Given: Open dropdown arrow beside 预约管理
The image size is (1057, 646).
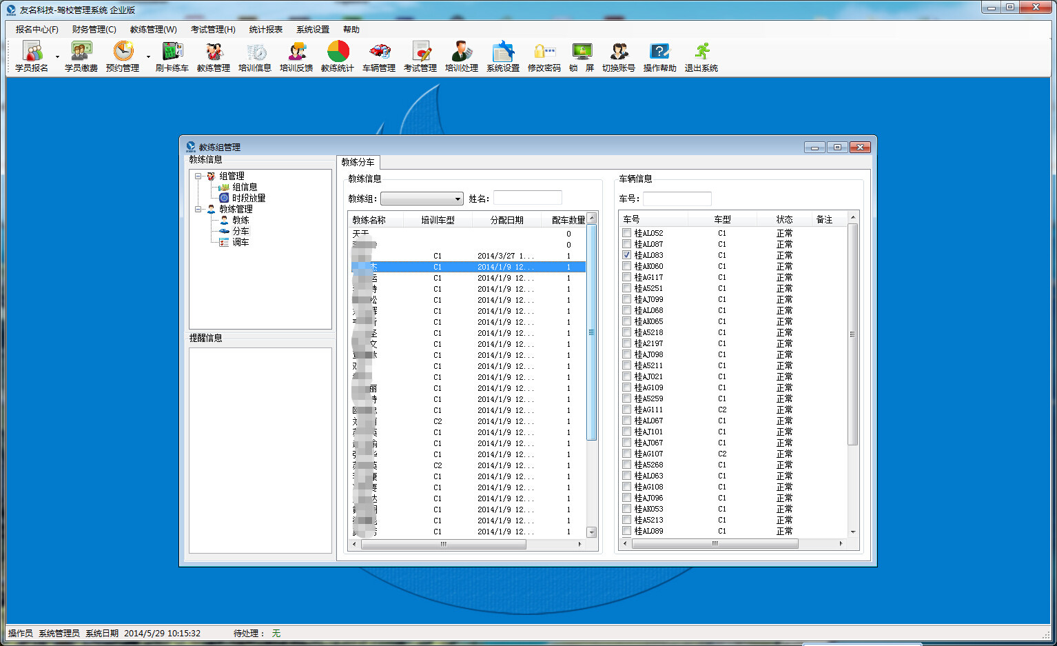Looking at the screenshot, I should 148,57.
